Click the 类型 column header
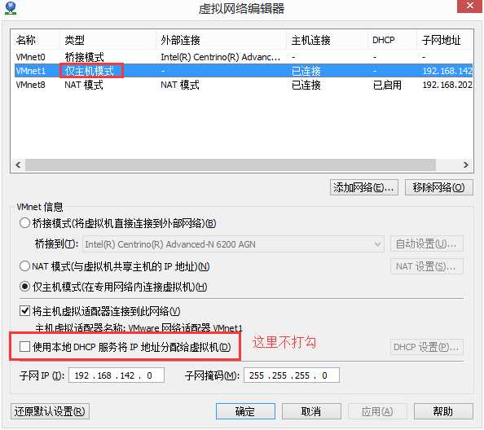484x430 pixels. [108, 40]
